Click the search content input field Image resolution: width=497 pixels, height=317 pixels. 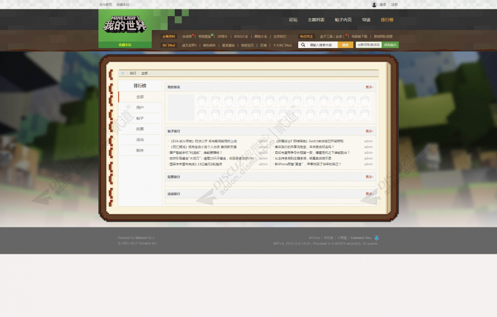(322, 45)
